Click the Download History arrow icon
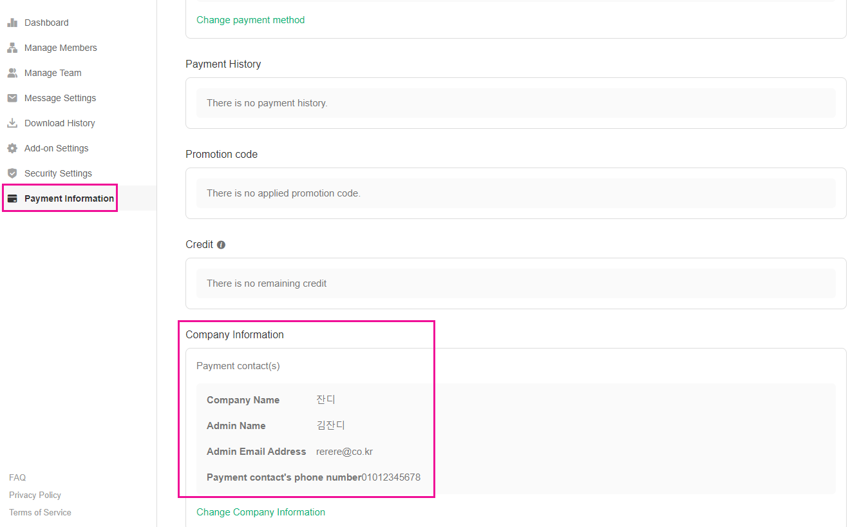859x527 pixels. (x=12, y=123)
